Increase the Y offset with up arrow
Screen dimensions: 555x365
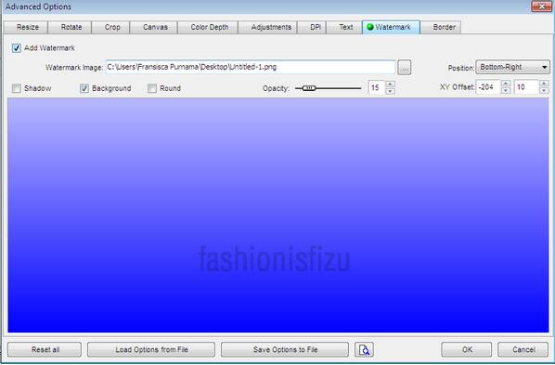545,84
